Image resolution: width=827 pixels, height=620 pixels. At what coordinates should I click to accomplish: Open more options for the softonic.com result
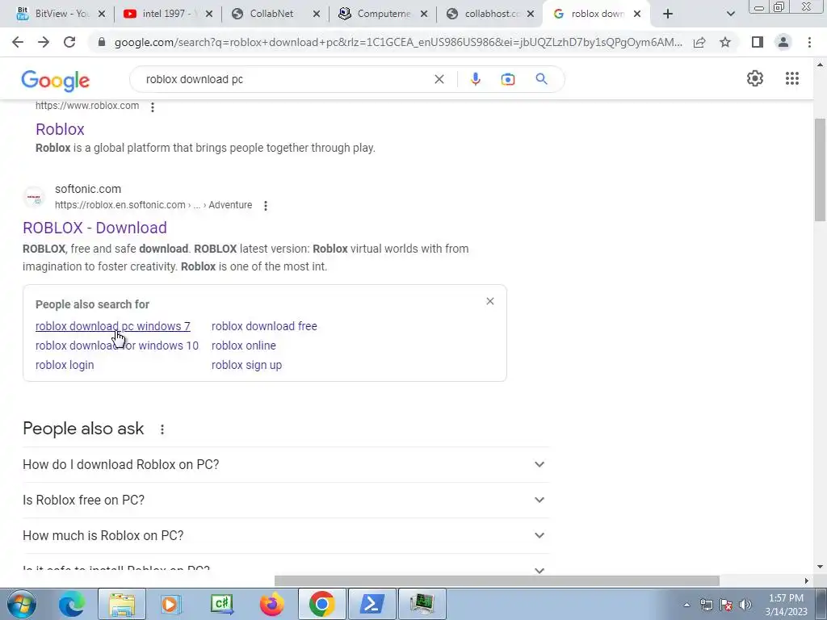pos(265,206)
